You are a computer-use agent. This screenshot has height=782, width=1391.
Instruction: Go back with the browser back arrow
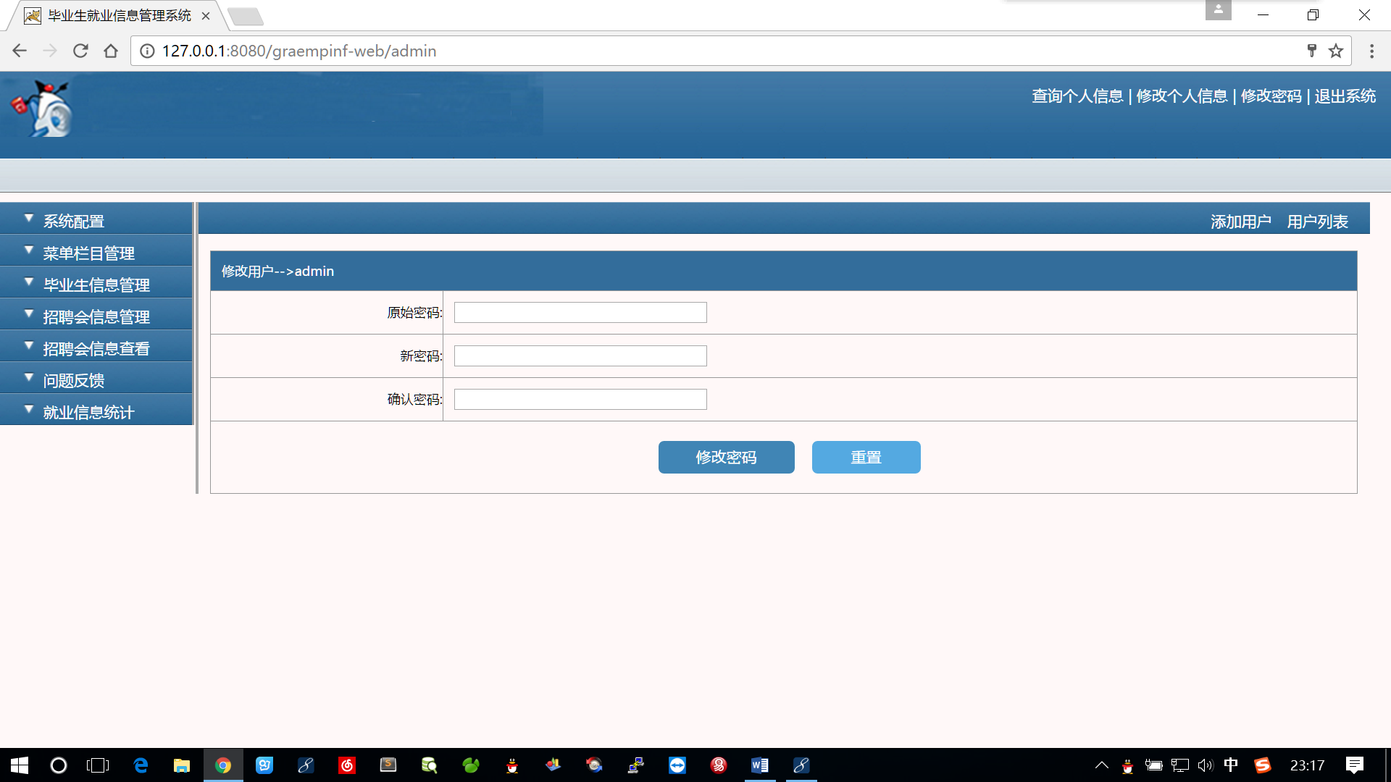[x=20, y=51]
